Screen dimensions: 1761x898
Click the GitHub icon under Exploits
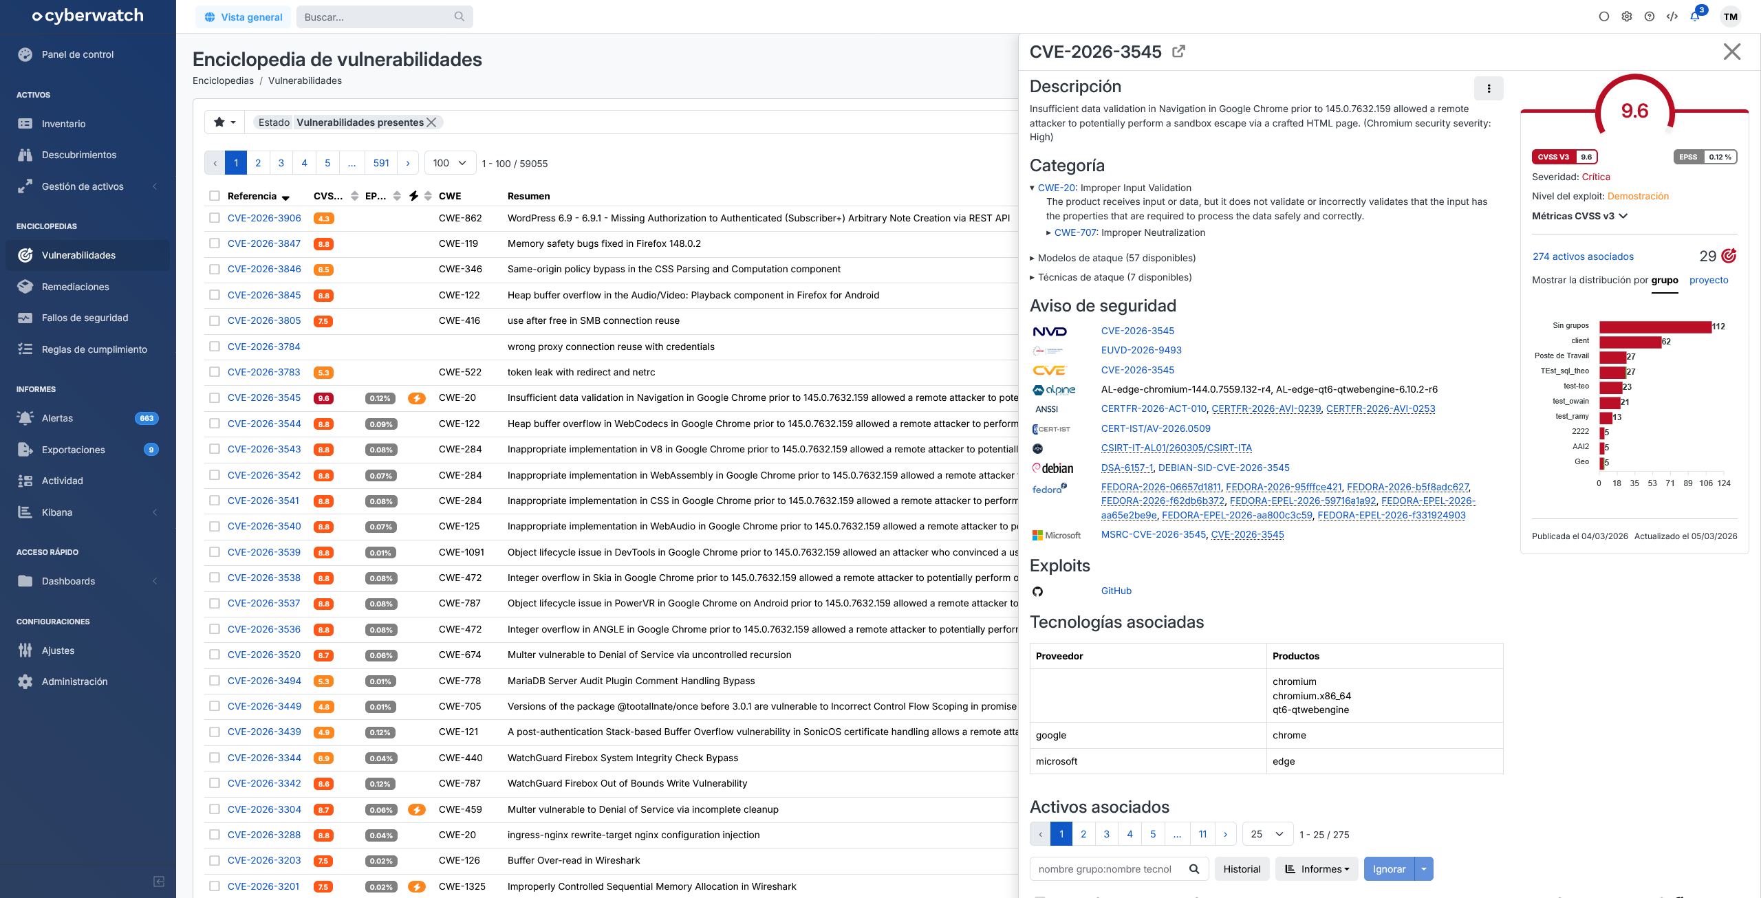pos(1038,591)
